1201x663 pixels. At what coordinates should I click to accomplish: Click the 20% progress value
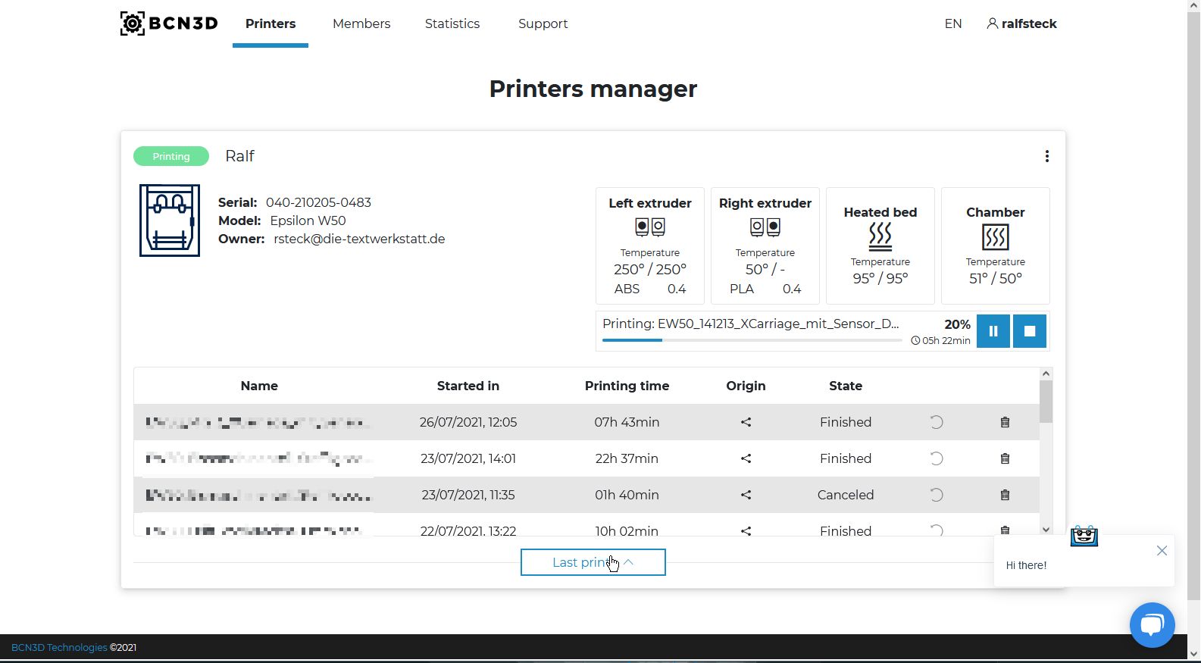957,324
